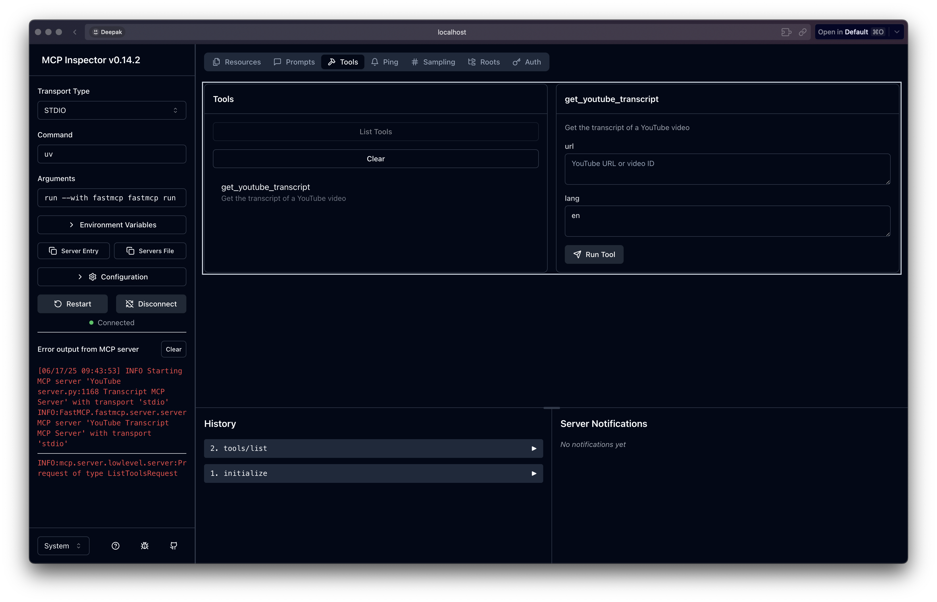The width and height of the screenshot is (937, 602).
Task: Expand the Configuration section
Action: [x=112, y=277]
